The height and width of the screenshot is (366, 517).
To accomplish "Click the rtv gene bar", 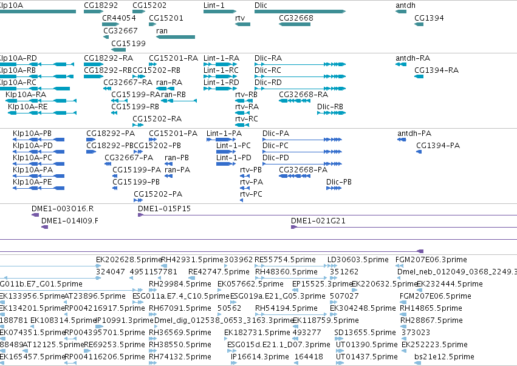I will (242, 24).
